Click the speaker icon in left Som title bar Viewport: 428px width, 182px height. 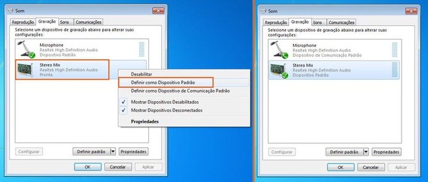(x=11, y=10)
